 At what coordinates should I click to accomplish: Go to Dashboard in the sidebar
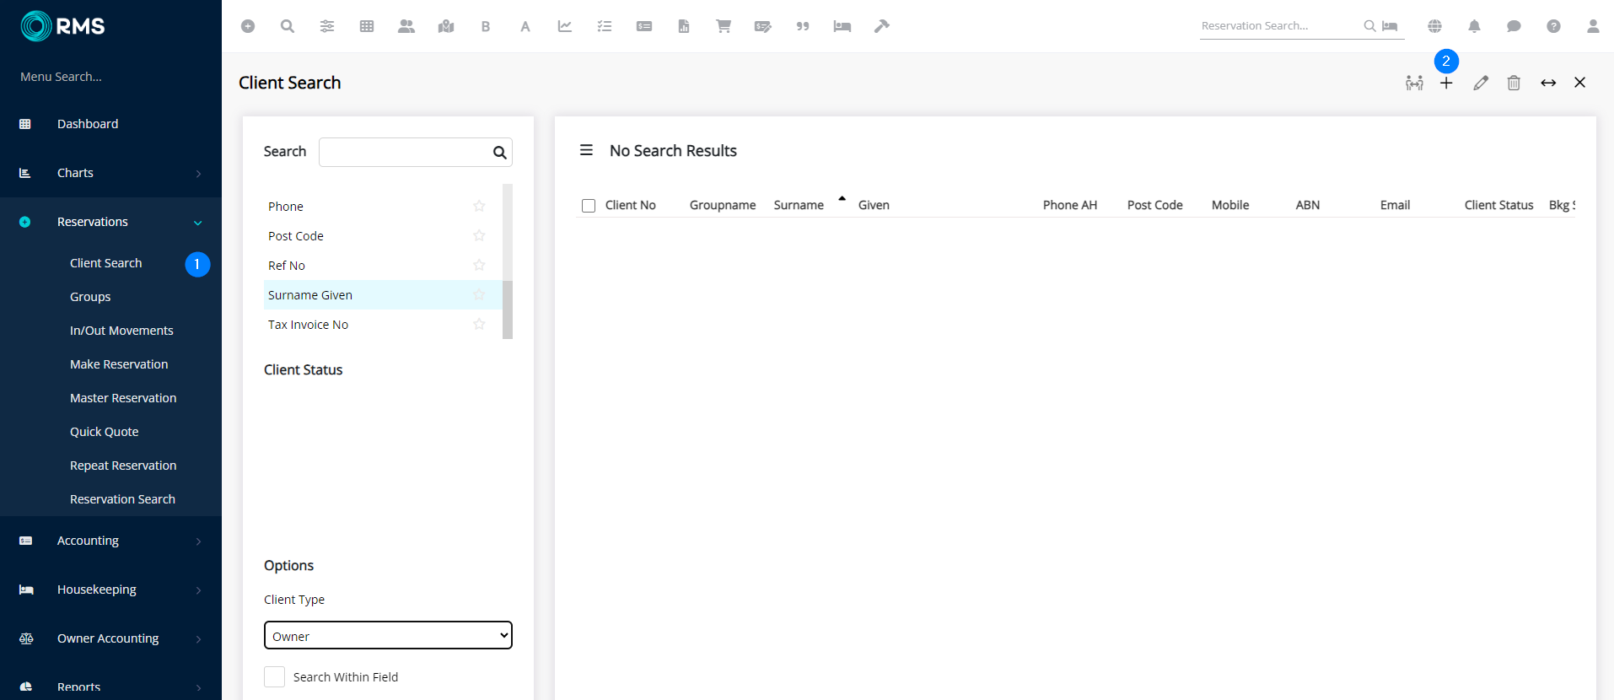(x=88, y=124)
